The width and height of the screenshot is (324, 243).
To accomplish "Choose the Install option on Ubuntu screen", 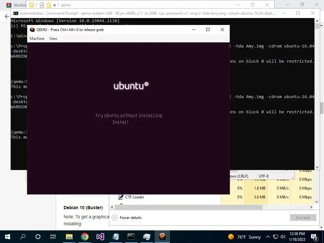I will point(120,122).
